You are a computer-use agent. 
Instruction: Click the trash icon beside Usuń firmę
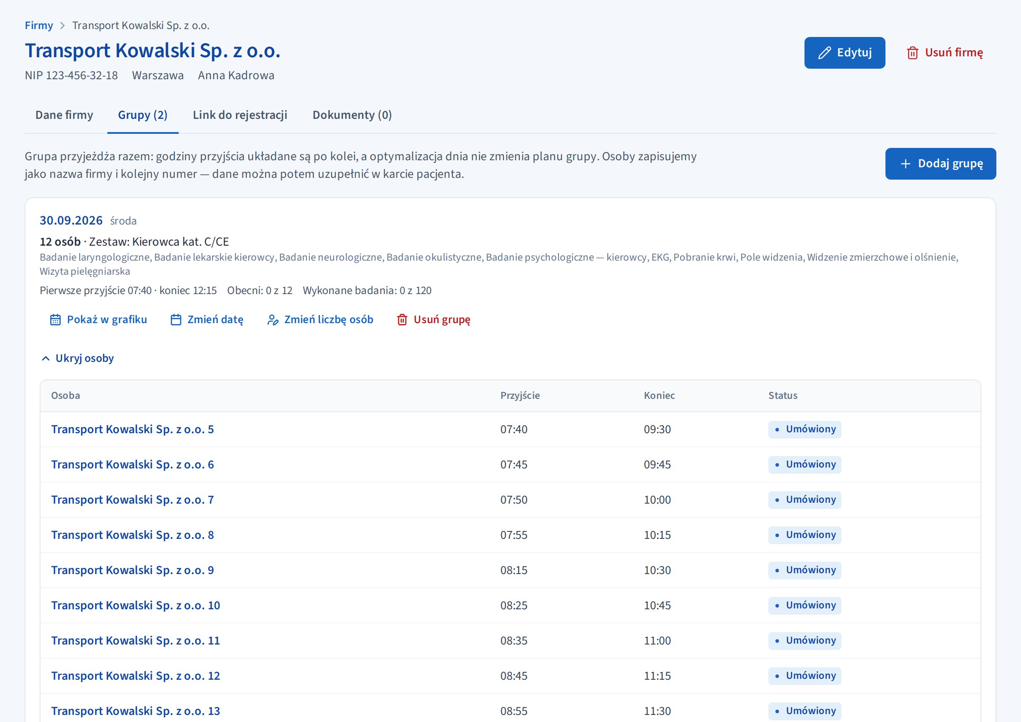coord(912,53)
